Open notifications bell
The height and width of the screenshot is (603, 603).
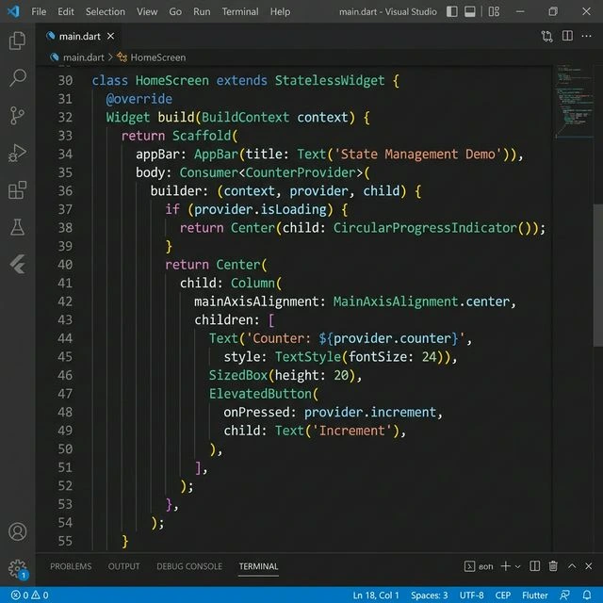click(587, 595)
